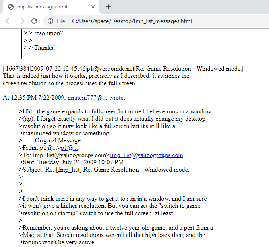Click the globe favicon on the tab

point(11,7)
